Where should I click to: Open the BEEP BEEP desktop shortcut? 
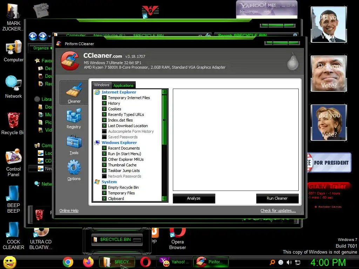[x=13, y=199]
